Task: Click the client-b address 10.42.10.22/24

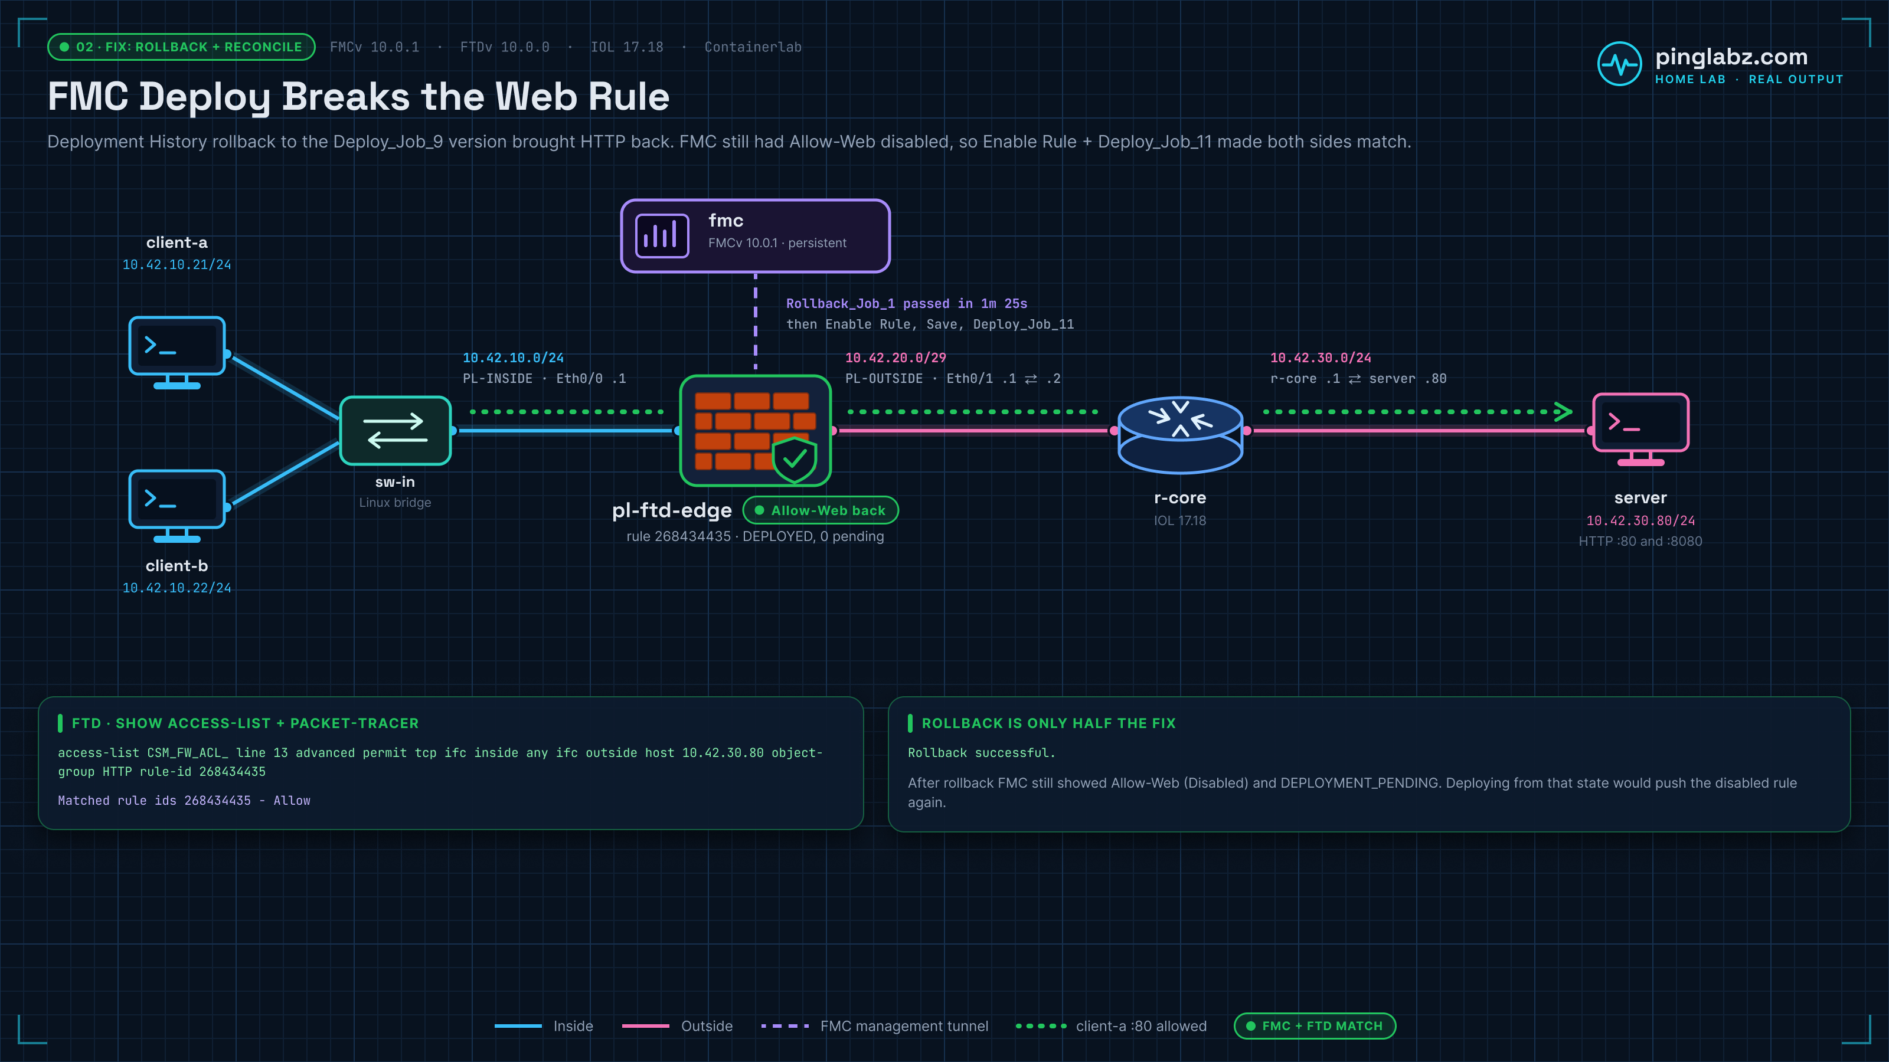Action: pyautogui.click(x=177, y=588)
